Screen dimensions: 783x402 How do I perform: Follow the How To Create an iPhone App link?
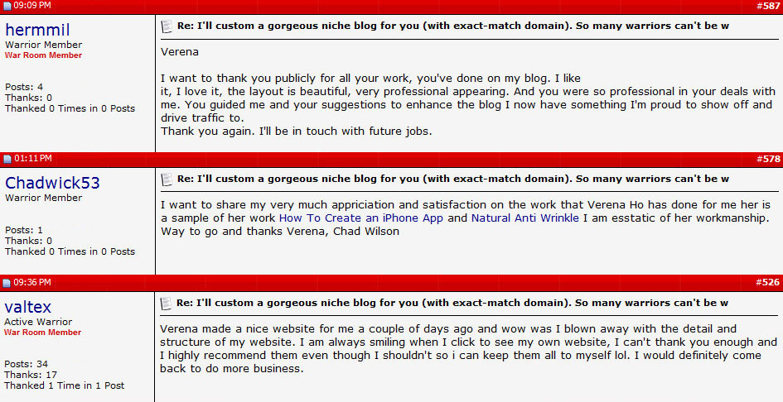(361, 218)
